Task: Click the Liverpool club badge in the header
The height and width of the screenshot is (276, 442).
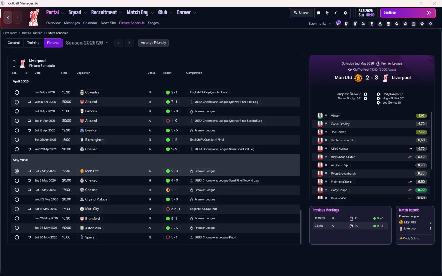Action: [33, 18]
